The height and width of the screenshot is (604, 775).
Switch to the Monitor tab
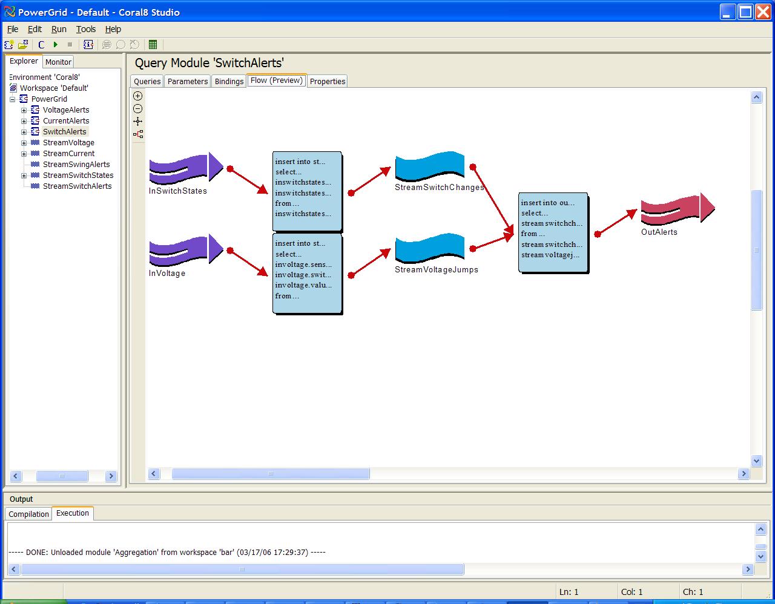pos(58,62)
